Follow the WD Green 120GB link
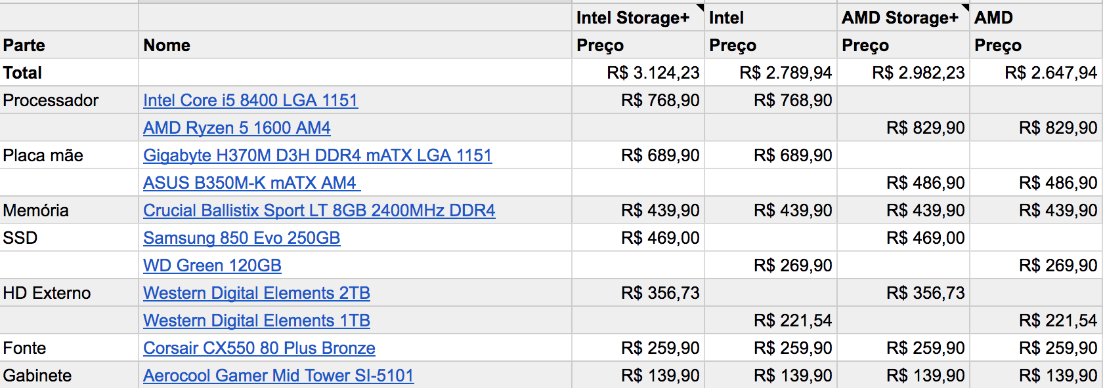The image size is (1103, 388). click(x=212, y=265)
